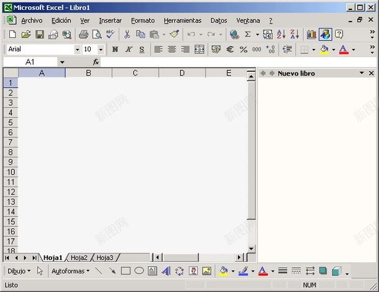Open the Archivo menu
Image resolution: width=379 pixels, height=292 pixels.
click(32, 20)
